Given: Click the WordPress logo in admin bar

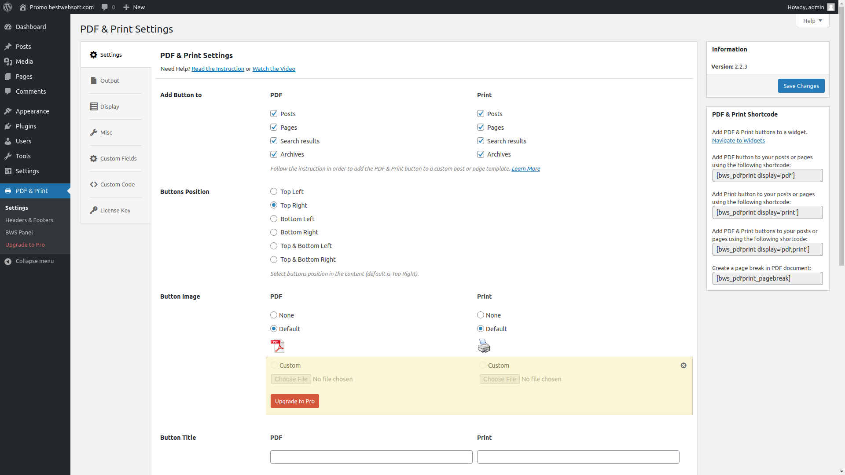Looking at the screenshot, I should pyautogui.click(x=7, y=7).
